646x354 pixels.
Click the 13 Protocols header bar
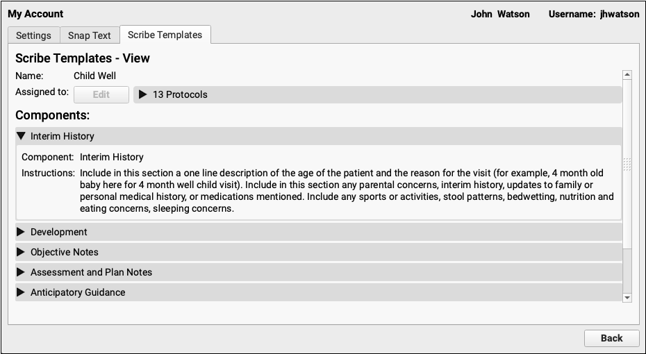(x=377, y=94)
